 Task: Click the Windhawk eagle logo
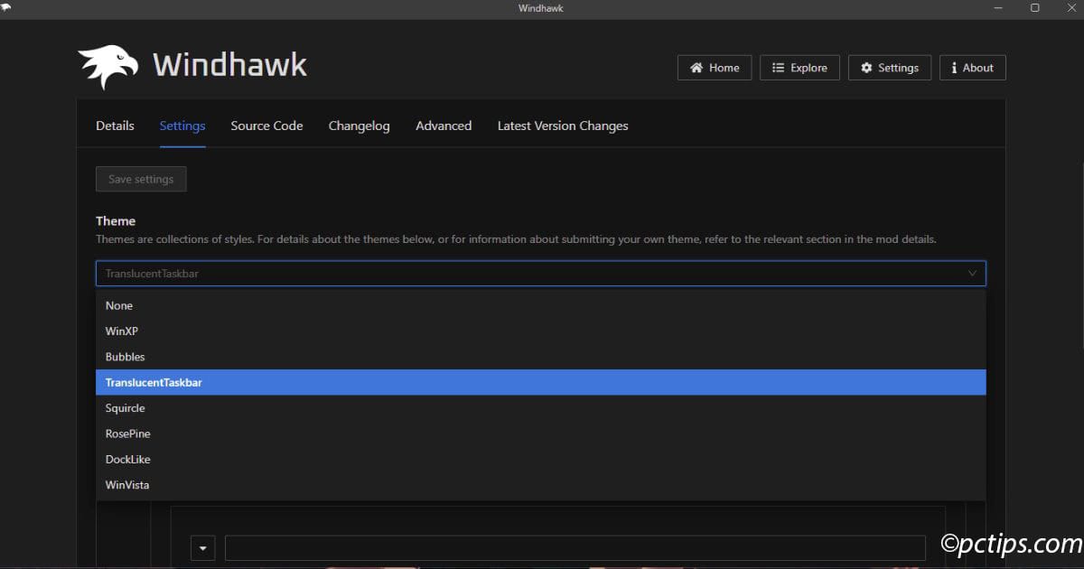tap(108, 67)
